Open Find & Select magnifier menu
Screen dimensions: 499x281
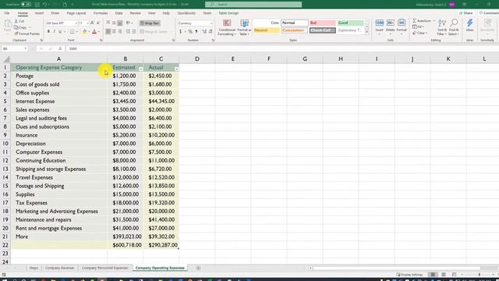coord(454,27)
